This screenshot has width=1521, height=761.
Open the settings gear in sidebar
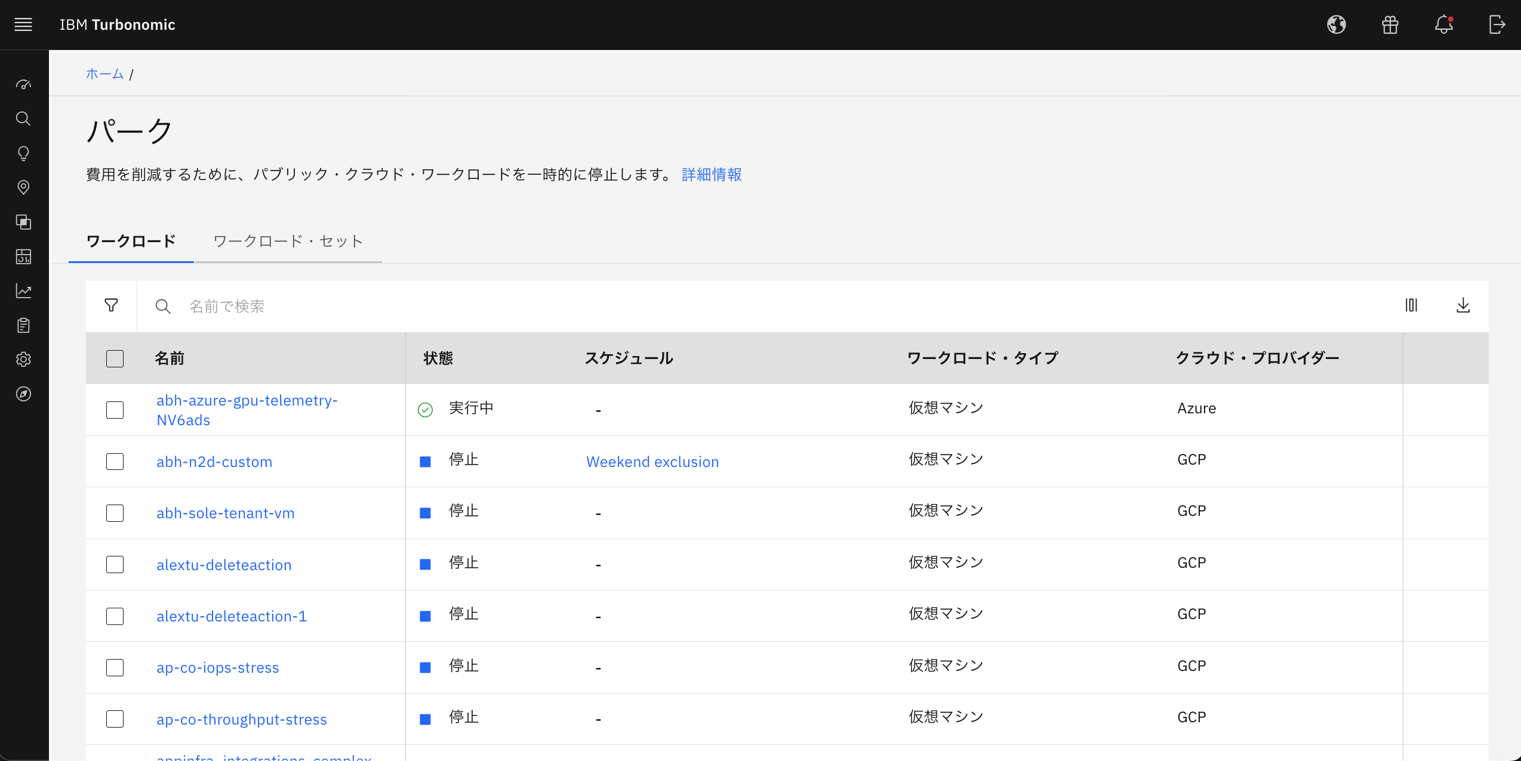(23, 359)
